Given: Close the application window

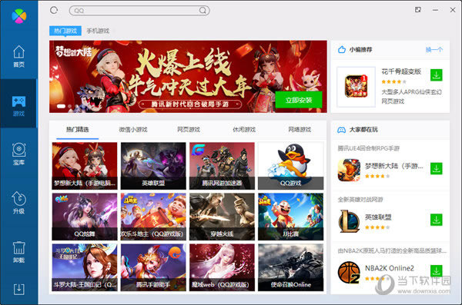Looking at the screenshot, I should [453, 10].
